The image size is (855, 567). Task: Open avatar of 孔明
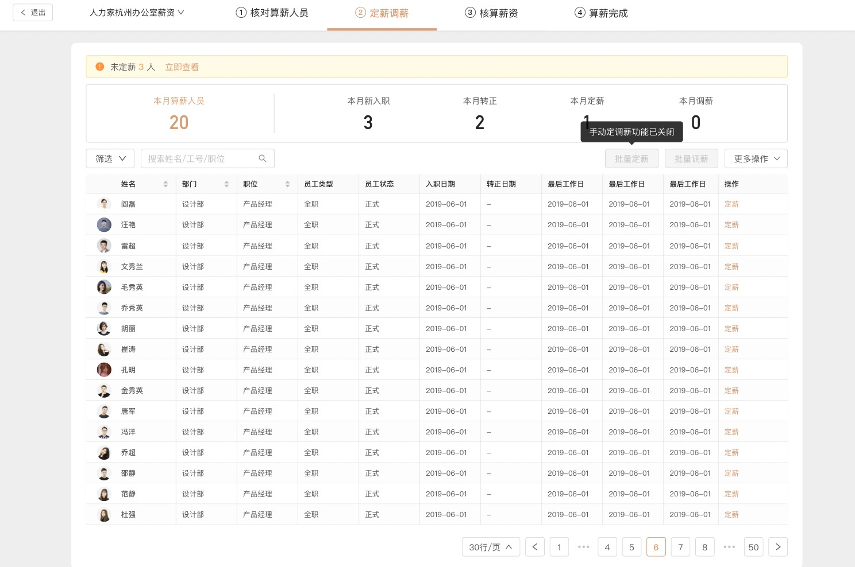tap(104, 370)
